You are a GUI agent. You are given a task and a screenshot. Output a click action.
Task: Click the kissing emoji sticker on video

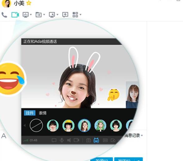(113, 95)
